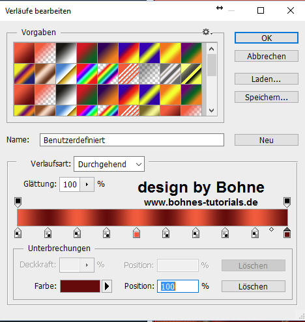Open the presets gear menu

pyautogui.click(x=207, y=32)
